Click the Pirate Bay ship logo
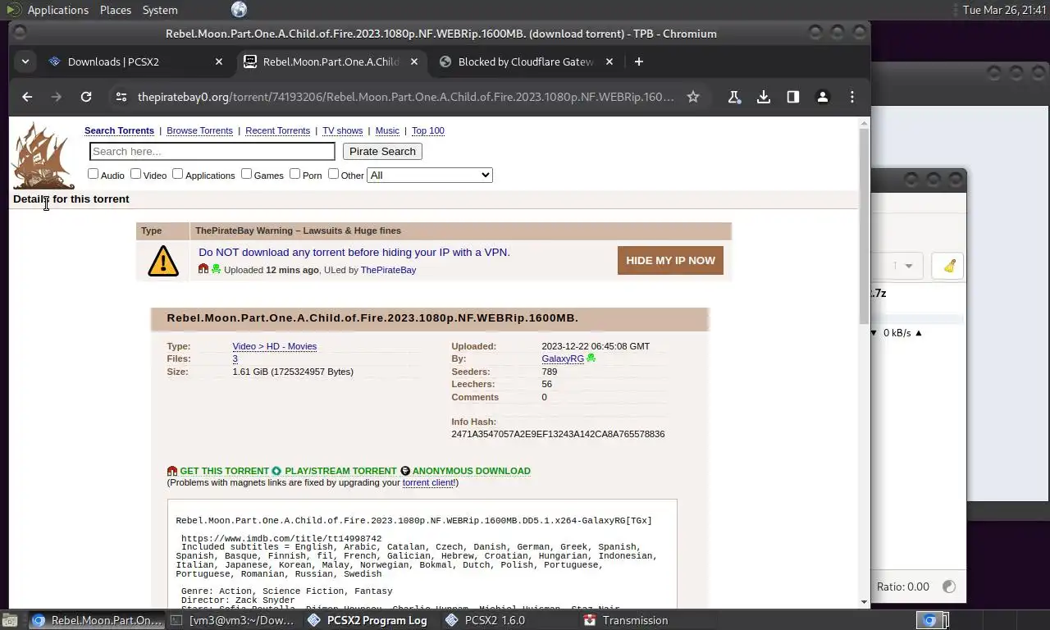Image resolution: width=1050 pixels, height=630 pixels. pyautogui.click(x=43, y=156)
